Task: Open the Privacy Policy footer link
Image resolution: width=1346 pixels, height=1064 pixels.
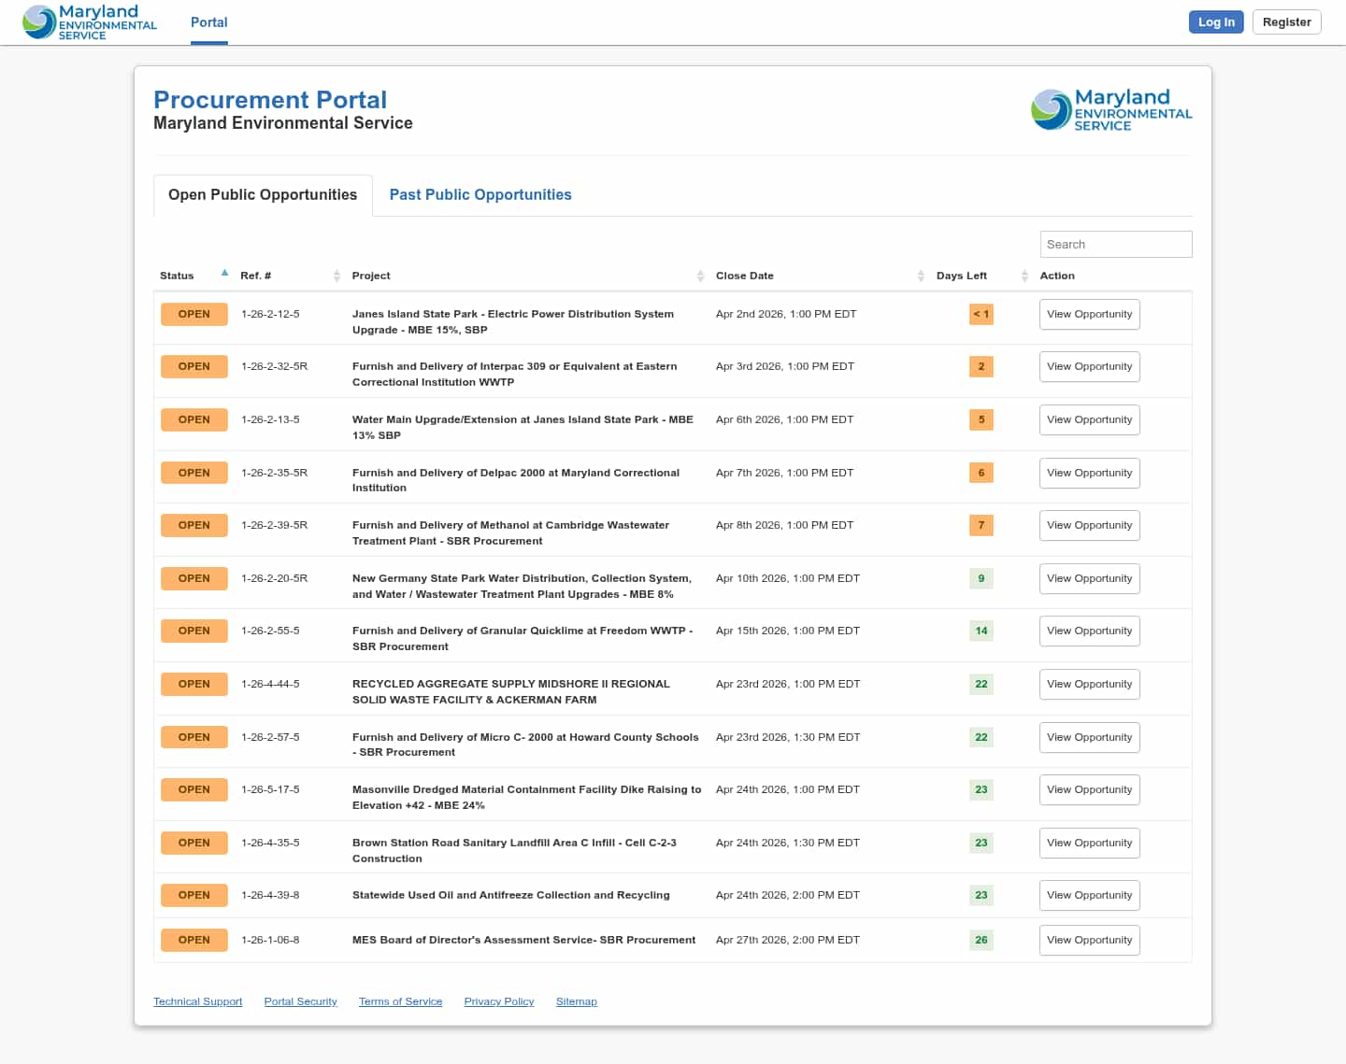Action: [498, 1001]
